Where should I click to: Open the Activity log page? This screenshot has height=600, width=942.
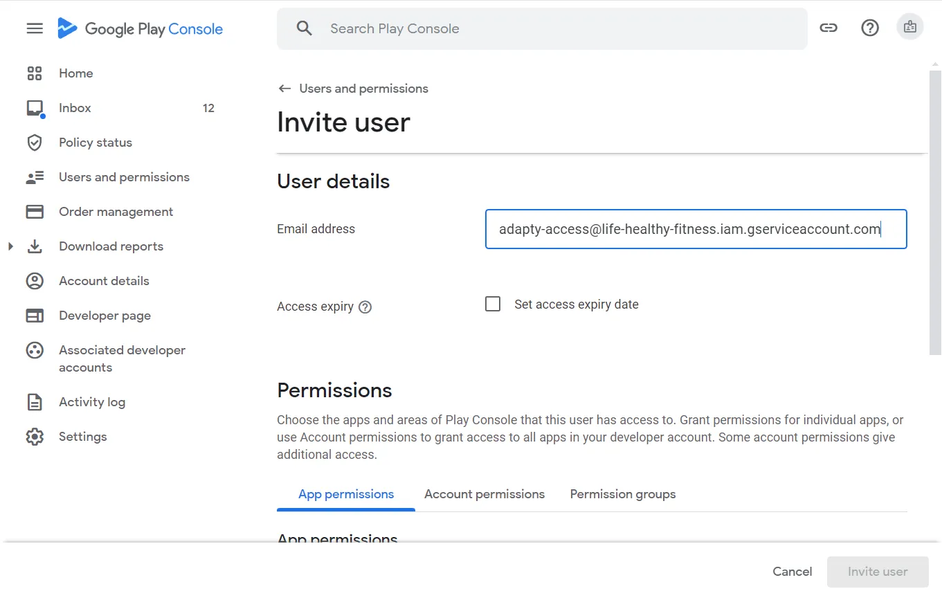click(x=91, y=401)
